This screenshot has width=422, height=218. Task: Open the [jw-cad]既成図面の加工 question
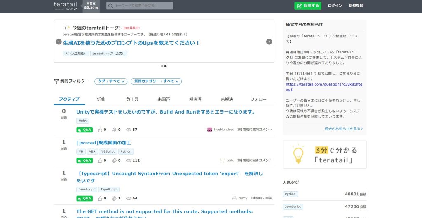click(x=103, y=143)
